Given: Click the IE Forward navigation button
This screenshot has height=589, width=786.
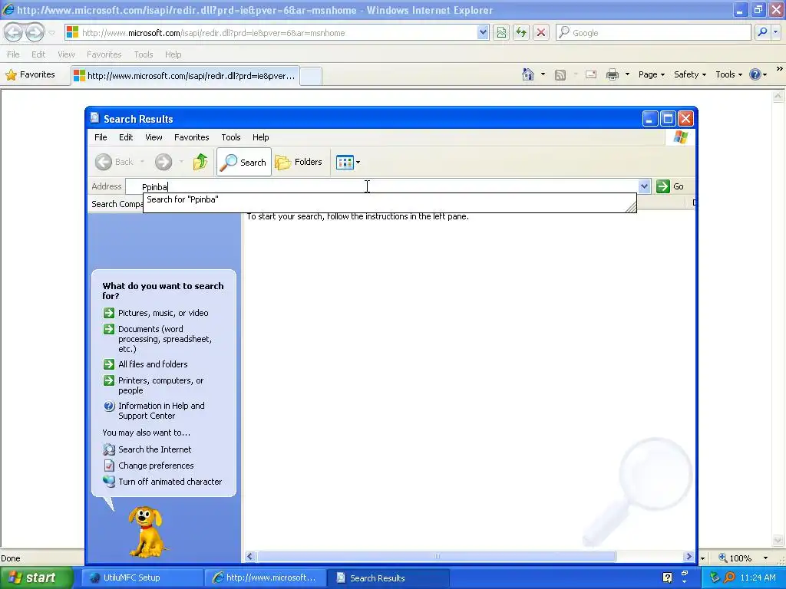Looking at the screenshot, I should [35, 32].
